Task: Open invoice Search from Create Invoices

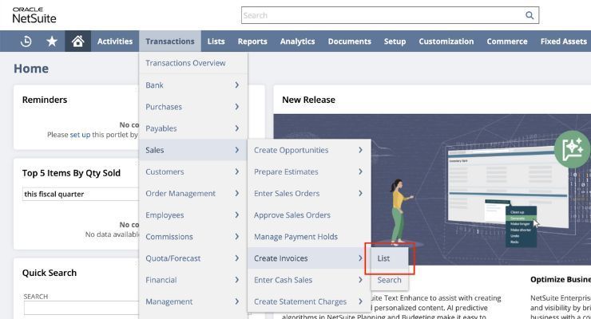Action: [390, 280]
